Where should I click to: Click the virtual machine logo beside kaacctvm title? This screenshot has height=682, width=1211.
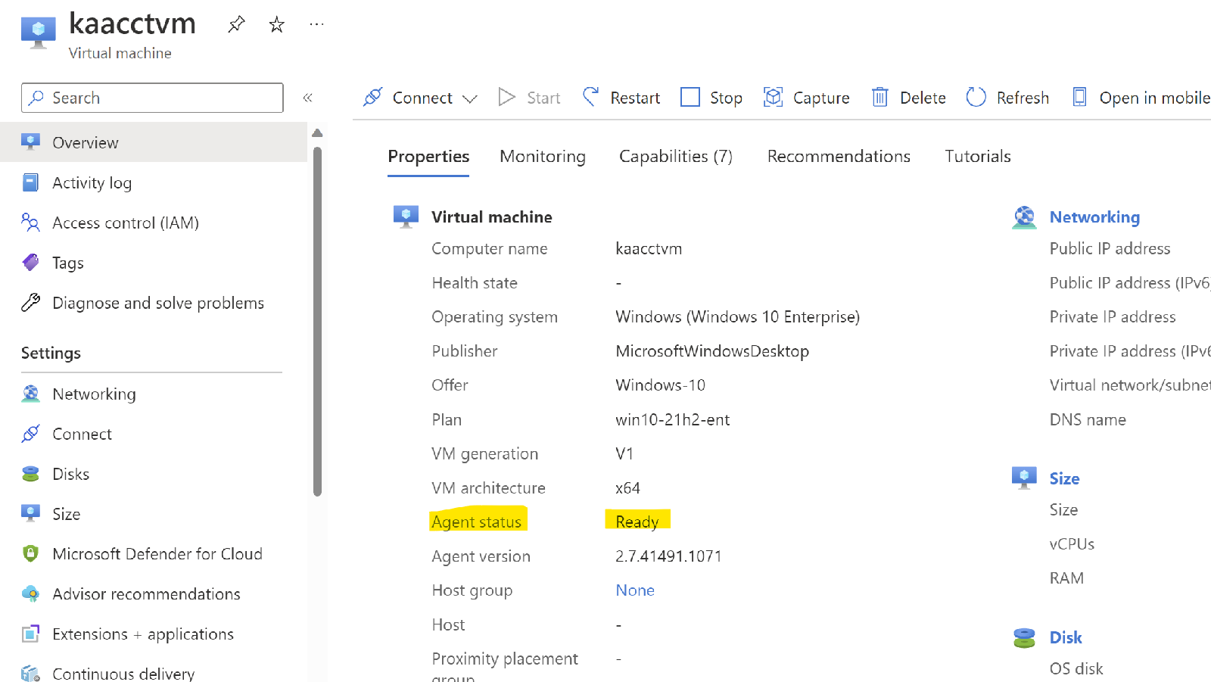[x=38, y=33]
